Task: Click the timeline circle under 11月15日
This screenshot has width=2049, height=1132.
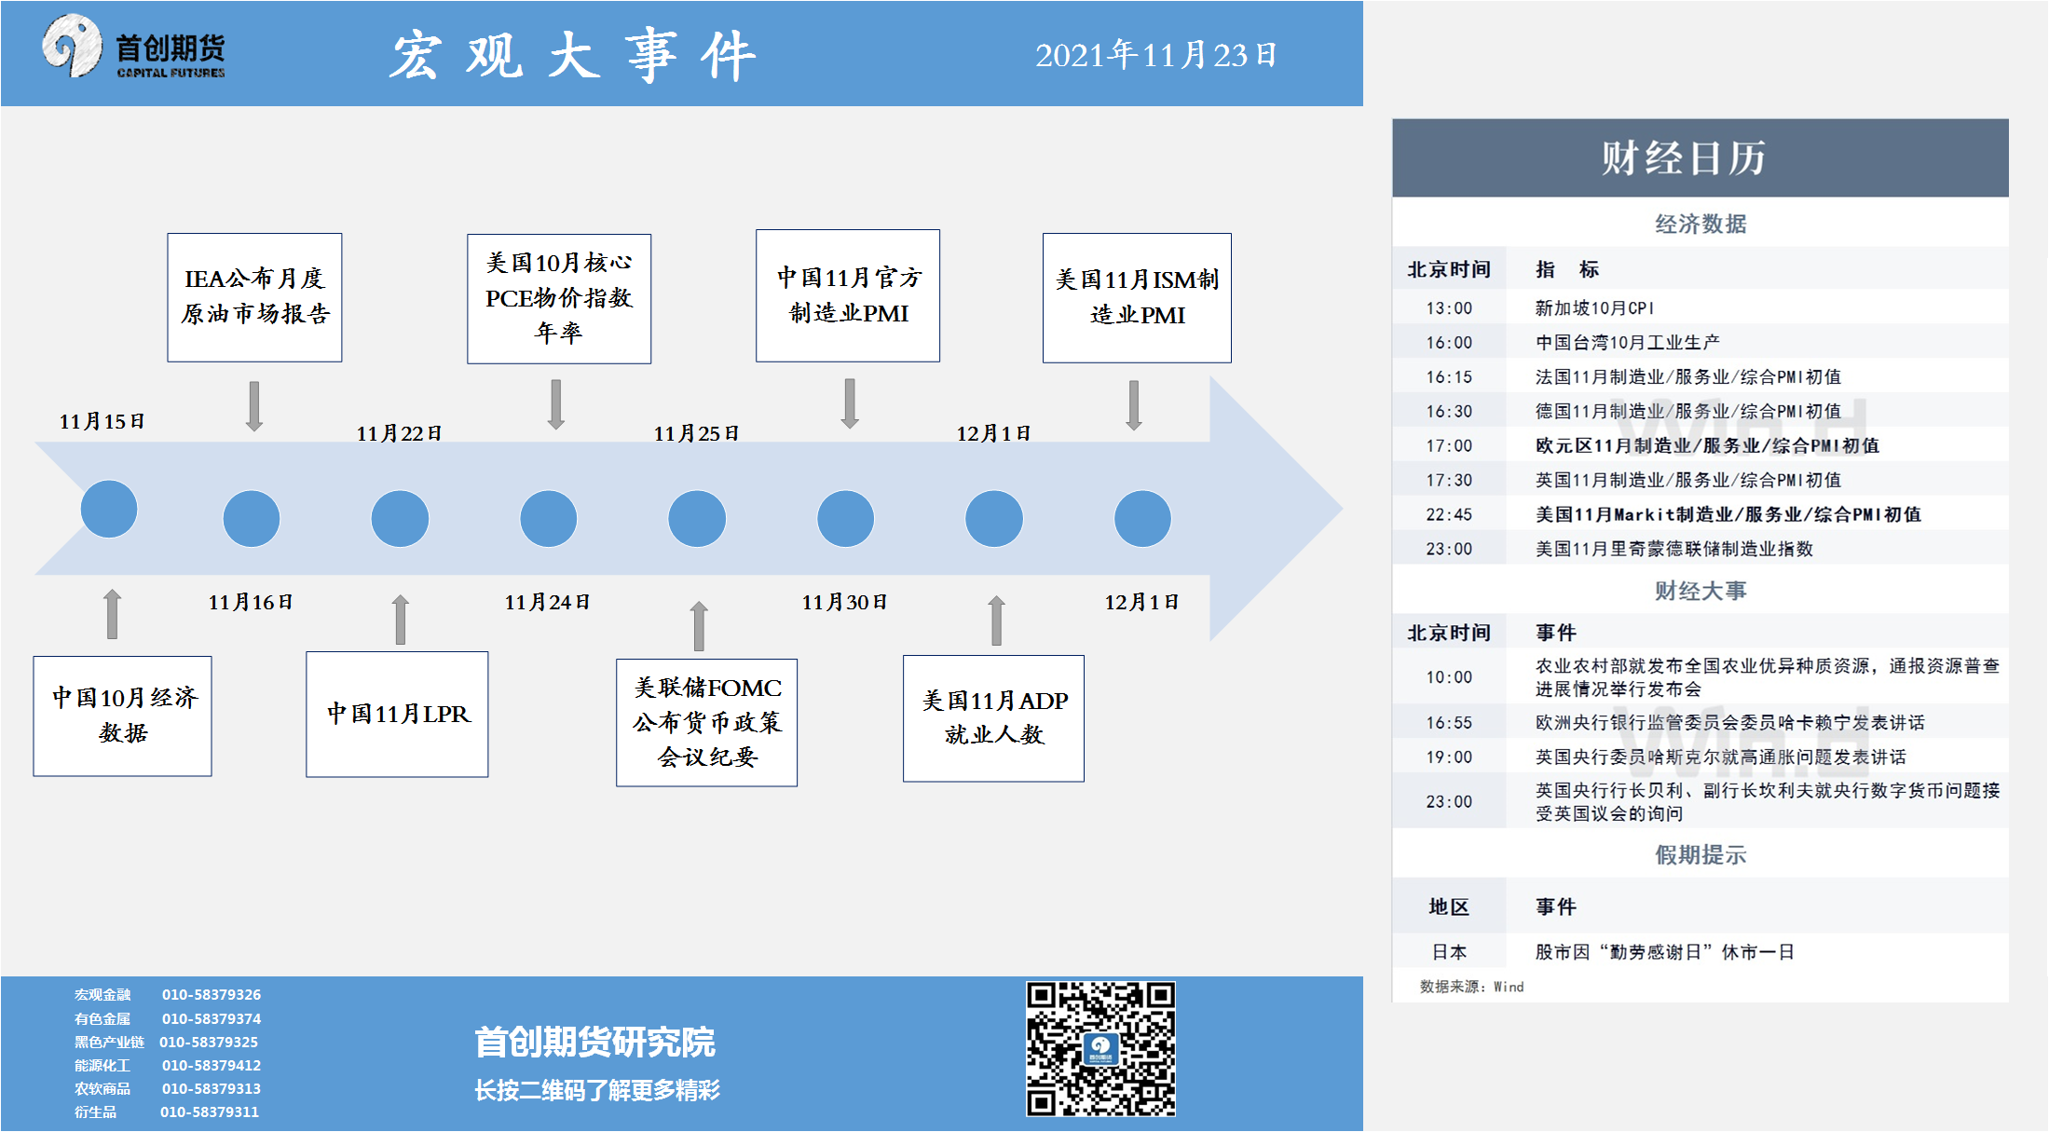Action: 109,509
